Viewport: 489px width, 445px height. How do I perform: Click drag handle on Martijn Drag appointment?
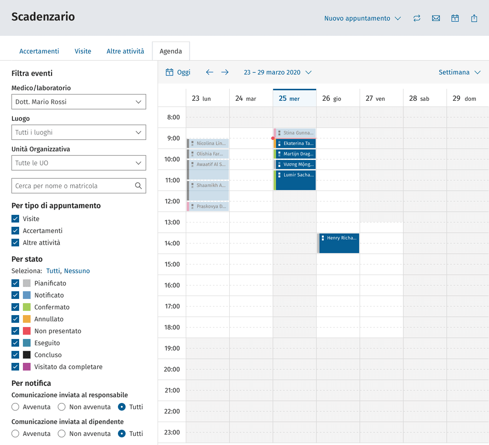pyautogui.click(x=279, y=154)
